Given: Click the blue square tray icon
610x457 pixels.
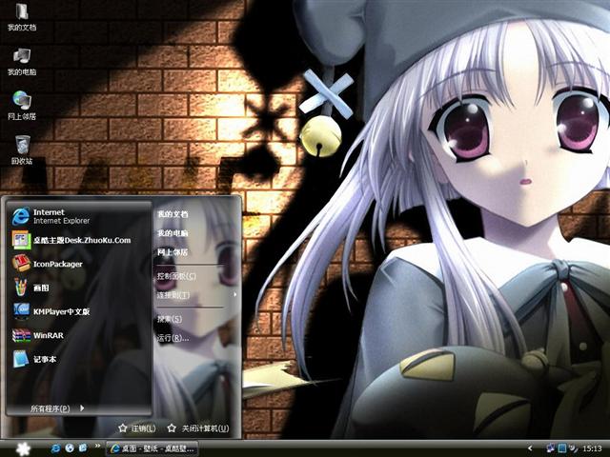Looking at the screenshot, I should point(562,448).
